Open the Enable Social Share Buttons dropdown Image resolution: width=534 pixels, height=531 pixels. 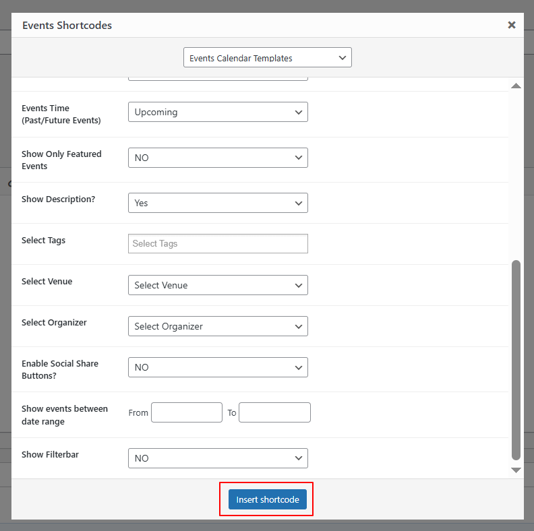point(218,367)
